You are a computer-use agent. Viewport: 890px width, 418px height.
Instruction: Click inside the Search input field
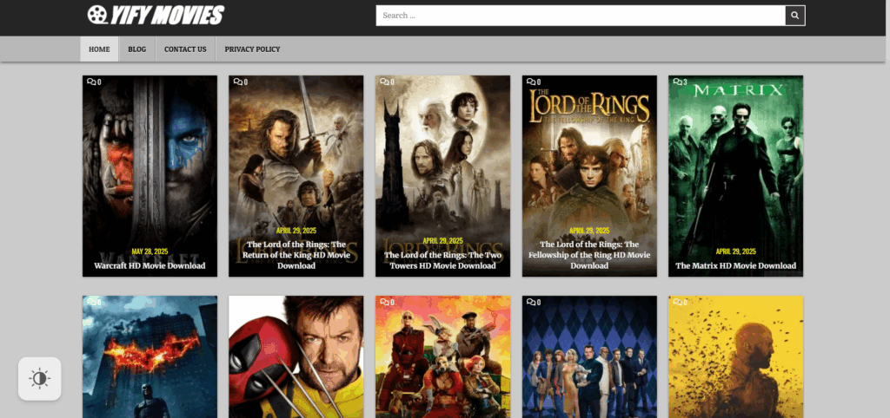(580, 16)
